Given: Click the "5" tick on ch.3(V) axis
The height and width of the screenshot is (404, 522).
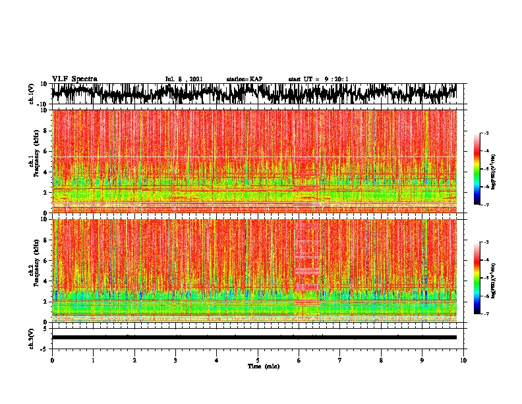Looking at the screenshot, I should point(46,329).
